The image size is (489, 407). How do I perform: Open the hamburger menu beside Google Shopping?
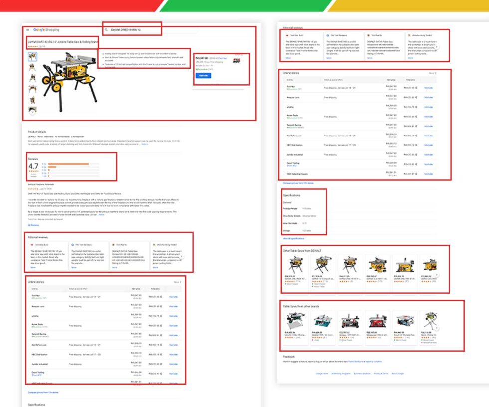tap(28, 30)
